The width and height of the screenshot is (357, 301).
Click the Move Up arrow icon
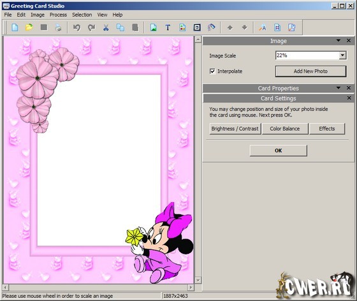pos(230,27)
